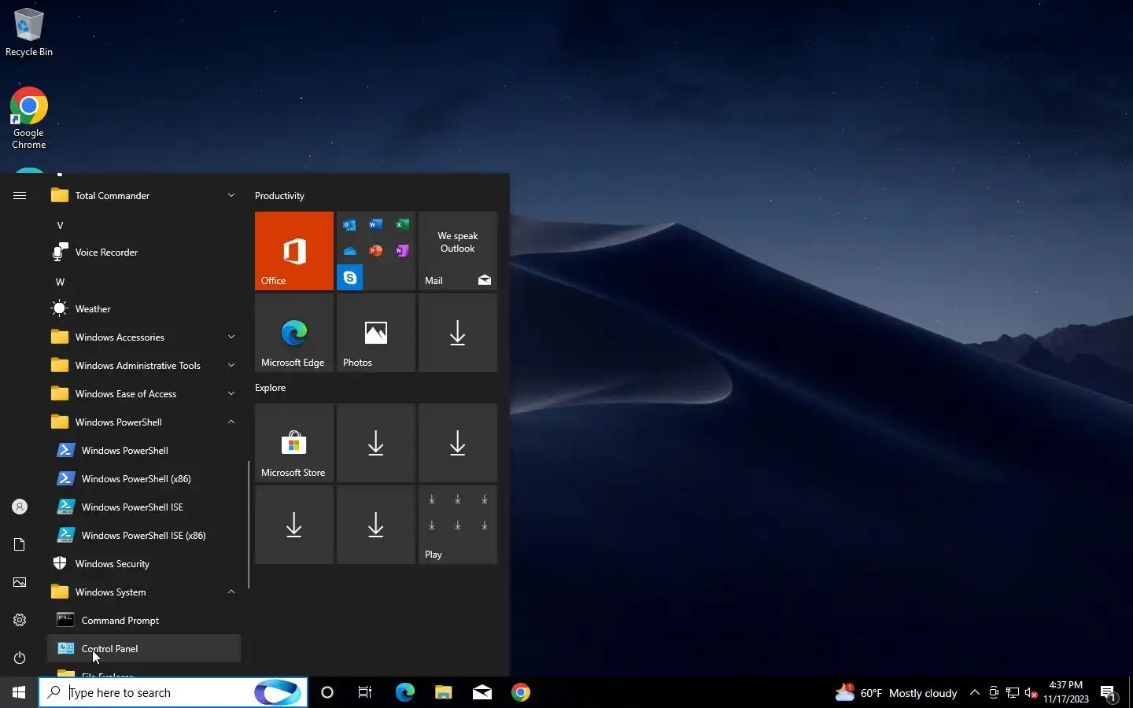1133x708 pixels.
Task: Open Documents icon in Start sidebar
Action: coord(20,544)
